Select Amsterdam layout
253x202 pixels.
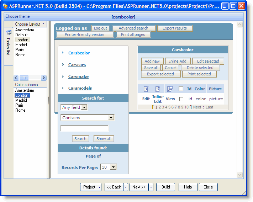25,30
